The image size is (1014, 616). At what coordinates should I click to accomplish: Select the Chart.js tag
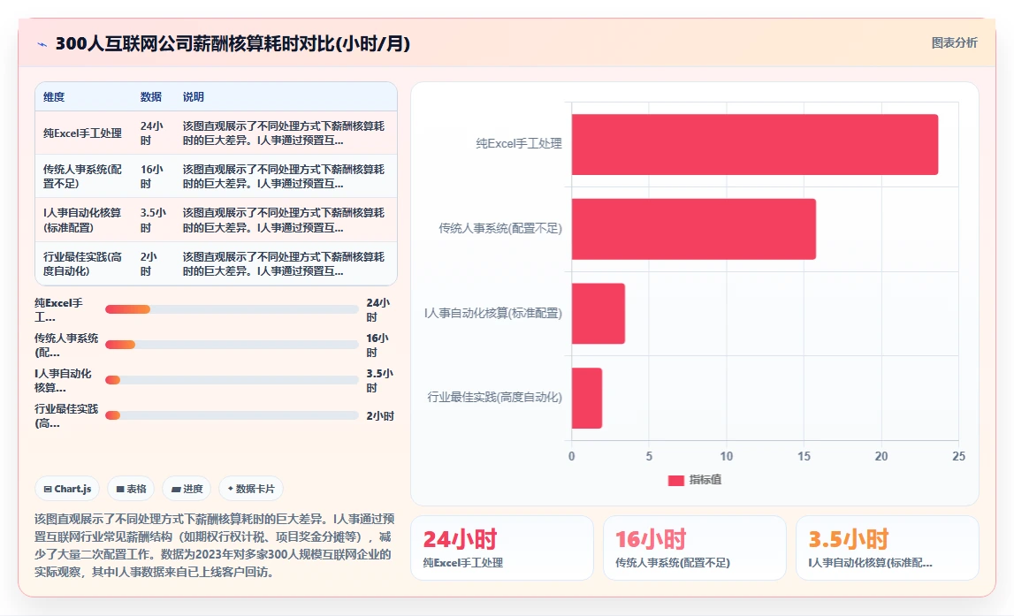click(67, 489)
